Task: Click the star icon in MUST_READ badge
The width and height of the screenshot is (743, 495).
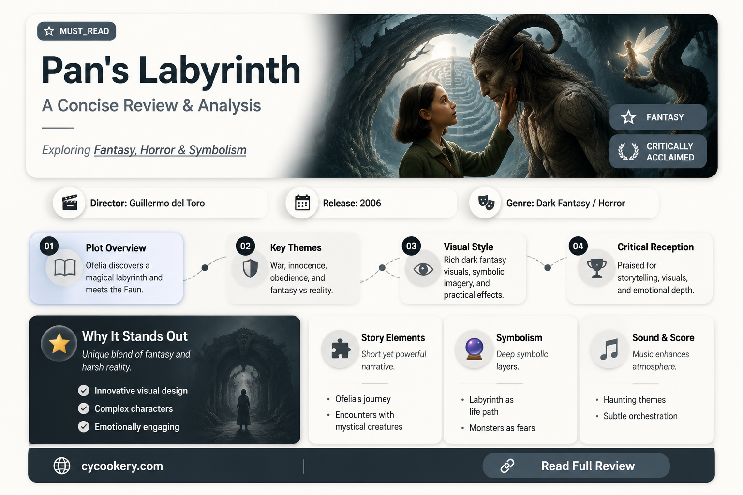Action: pos(49,31)
